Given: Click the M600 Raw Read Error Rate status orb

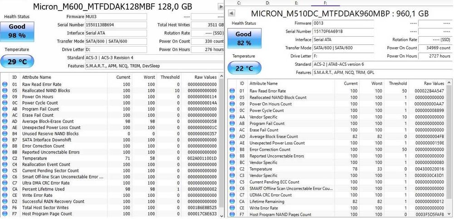Looking at the screenshot, I should click(5, 85).
